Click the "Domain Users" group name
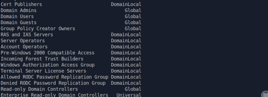268x97 pixels. click(17, 16)
